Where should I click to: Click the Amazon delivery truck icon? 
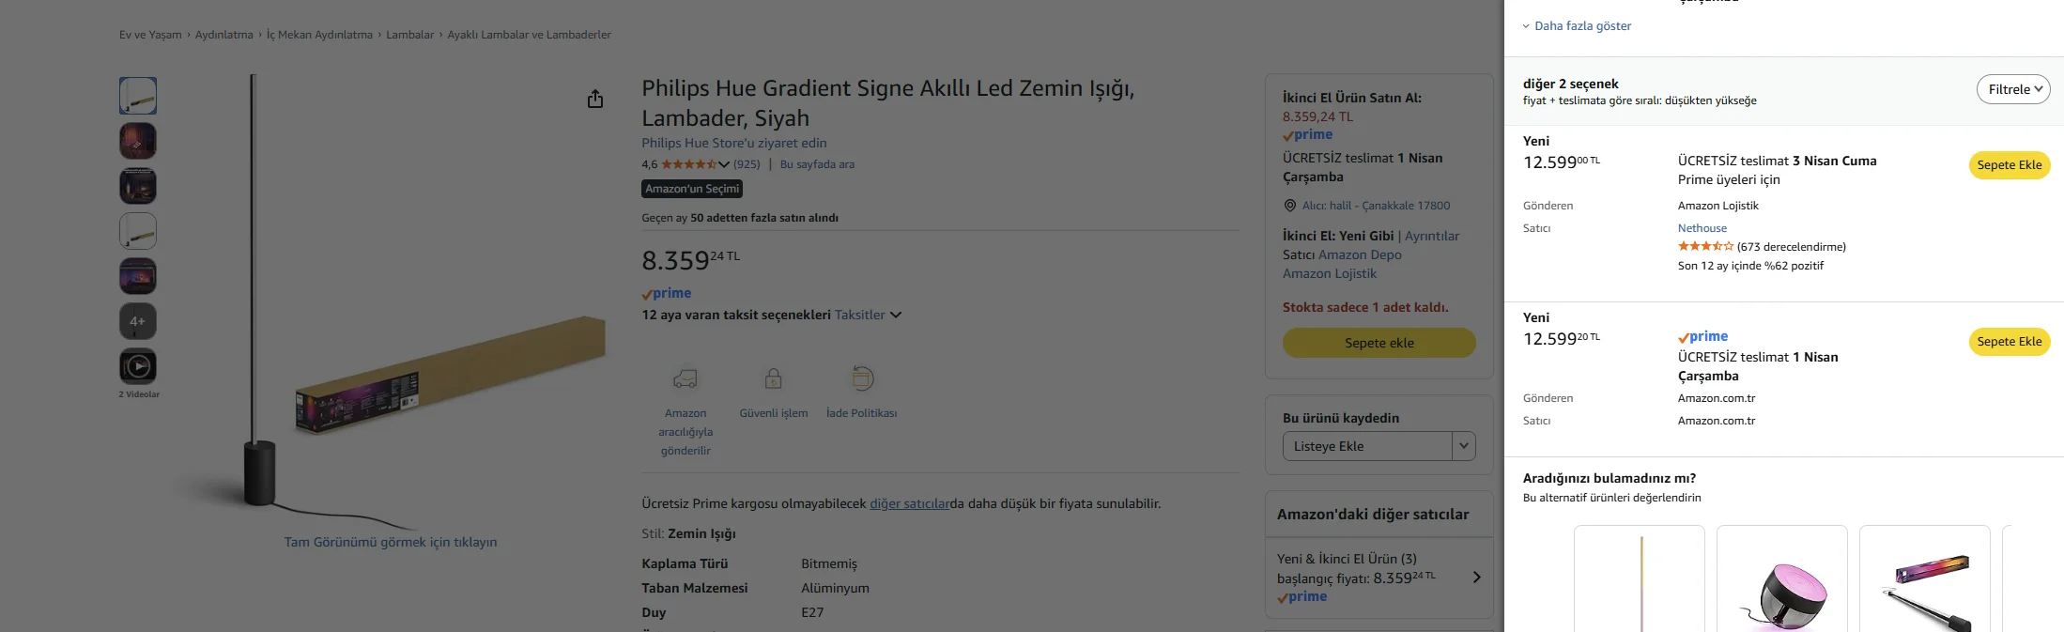685,378
